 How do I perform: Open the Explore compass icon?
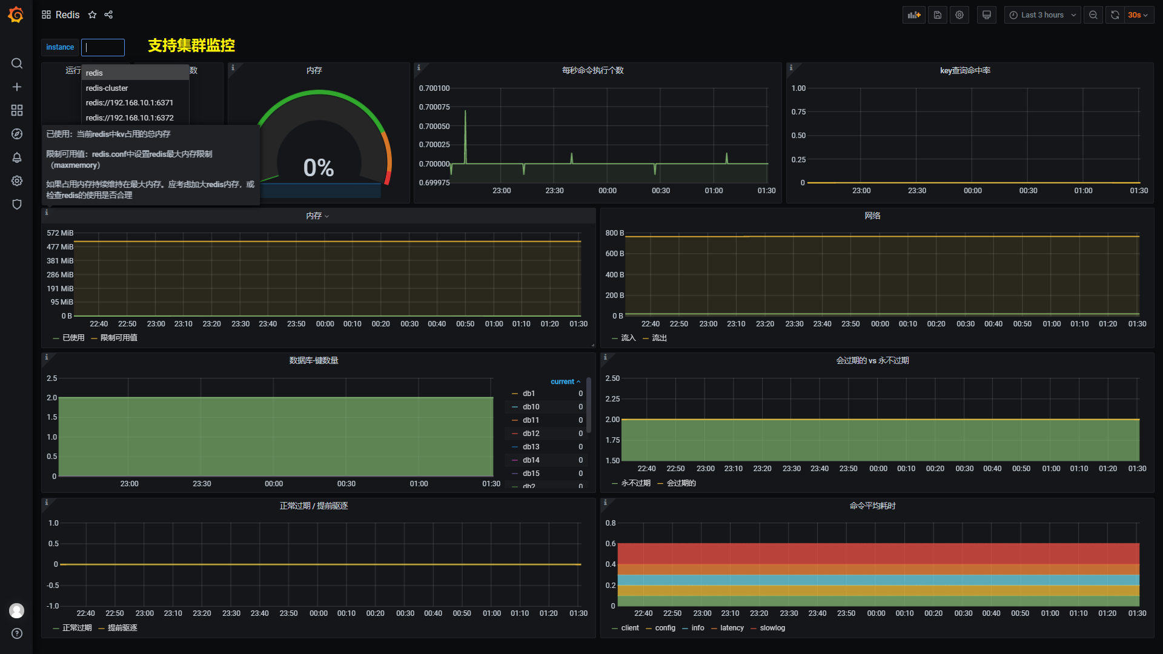pos(17,134)
